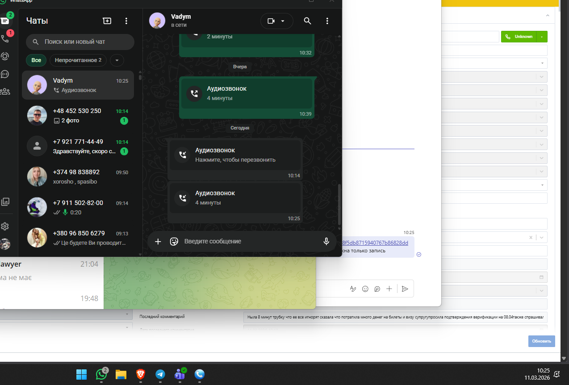
Task: Open the media gallery icon in WhatsApp sidebar
Action: 5,201
